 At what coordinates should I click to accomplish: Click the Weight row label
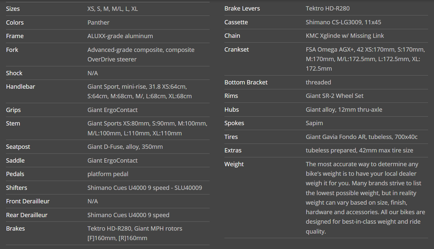[234, 164]
